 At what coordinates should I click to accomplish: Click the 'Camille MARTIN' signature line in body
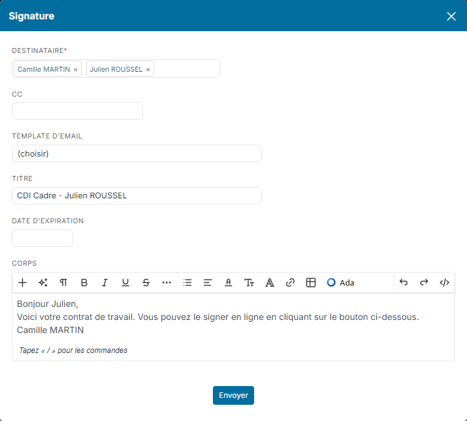[x=51, y=330]
